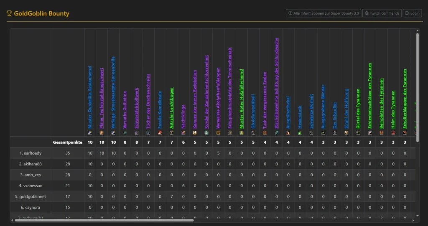This screenshot has width=428, height=226.
Task: Click the item icon below Tücher des Drachenschreins
Action: pos(148,133)
